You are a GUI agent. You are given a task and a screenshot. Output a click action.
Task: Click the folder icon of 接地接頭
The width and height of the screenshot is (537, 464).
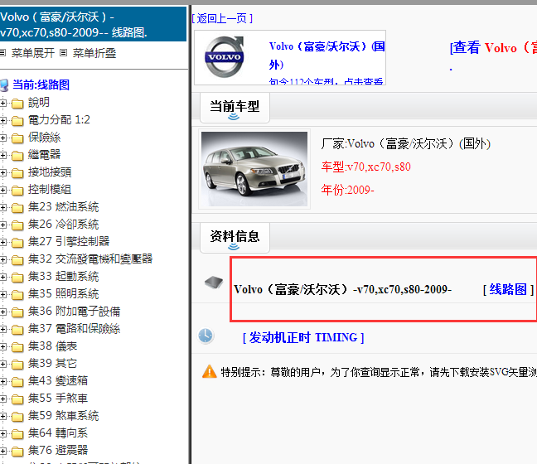tap(17, 173)
